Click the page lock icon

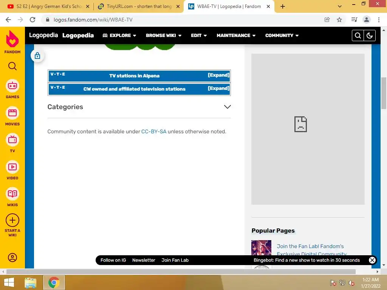(37, 56)
